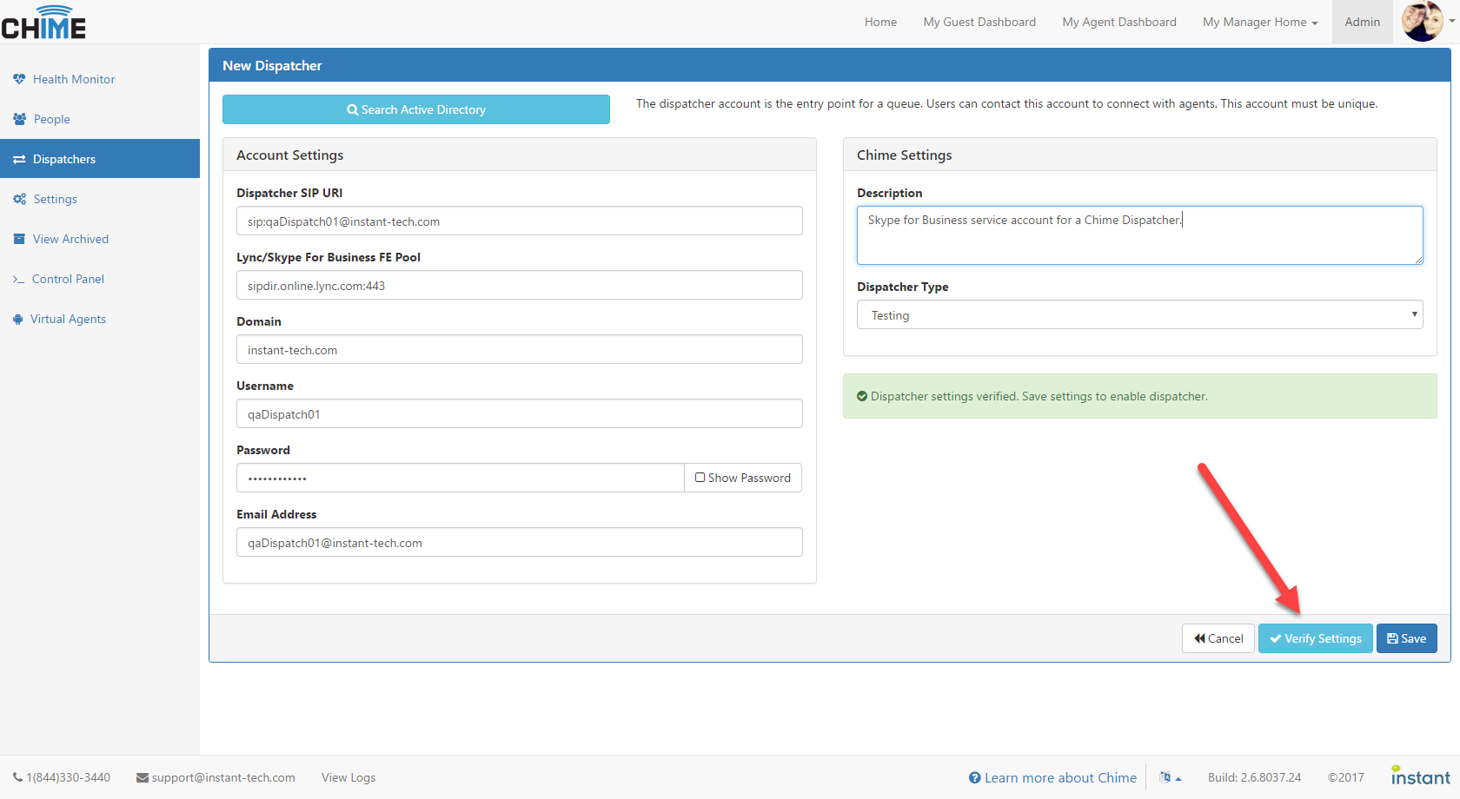Open Health Monitor page
The height and width of the screenshot is (799, 1460).
pyautogui.click(x=74, y=79)
